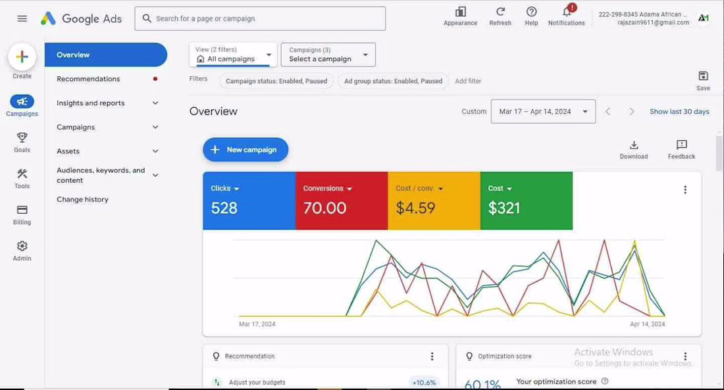Select the red Conversions metric tile

342,201
